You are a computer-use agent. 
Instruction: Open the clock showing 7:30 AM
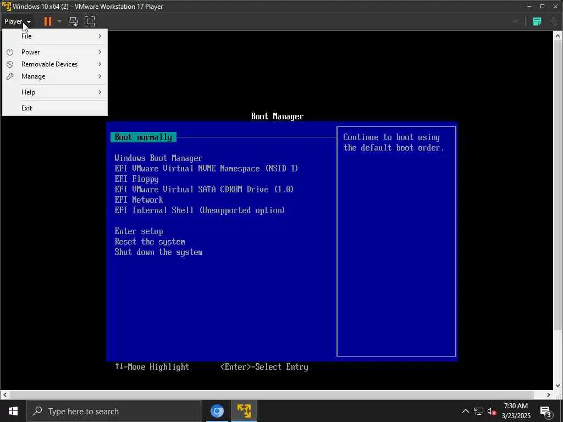click(x=516, y=411)
